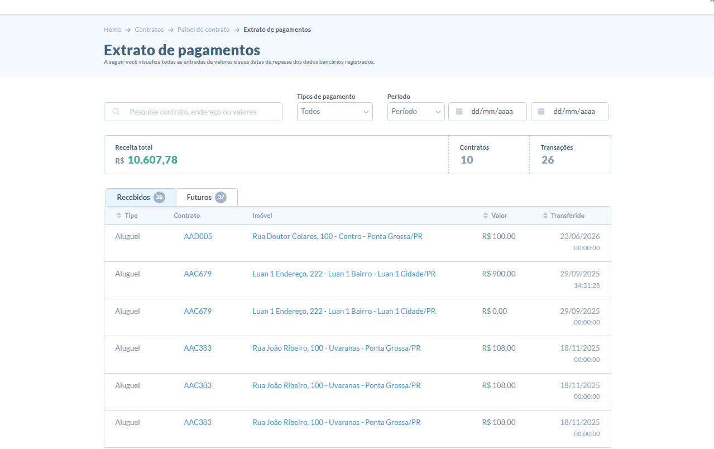Click the value R$ 0,00
The image size is (714, 449).
[495, 311]
